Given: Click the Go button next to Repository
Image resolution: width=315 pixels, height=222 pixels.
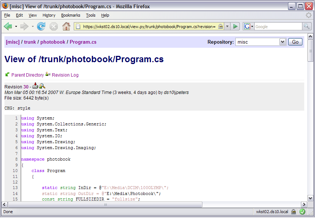Looking at the screenshot, I should 295,42.
